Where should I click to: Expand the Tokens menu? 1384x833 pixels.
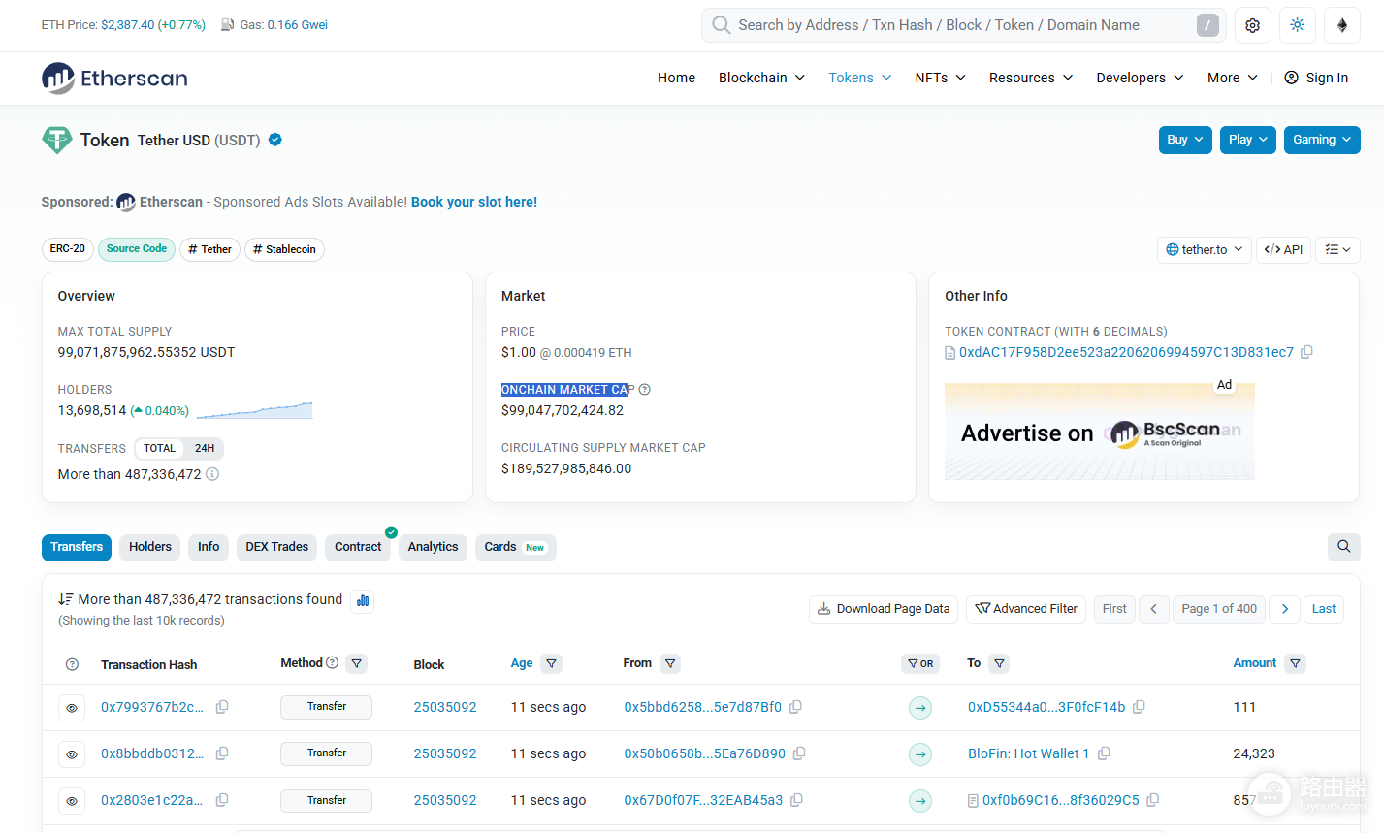pos(859,78)
